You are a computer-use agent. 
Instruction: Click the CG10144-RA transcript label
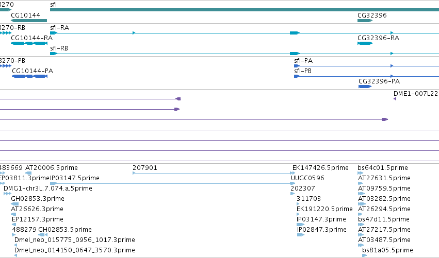31,38
